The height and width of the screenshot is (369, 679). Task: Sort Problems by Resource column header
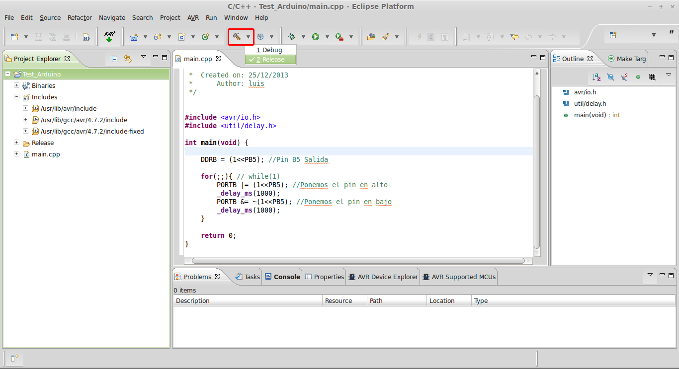(344, 300)
